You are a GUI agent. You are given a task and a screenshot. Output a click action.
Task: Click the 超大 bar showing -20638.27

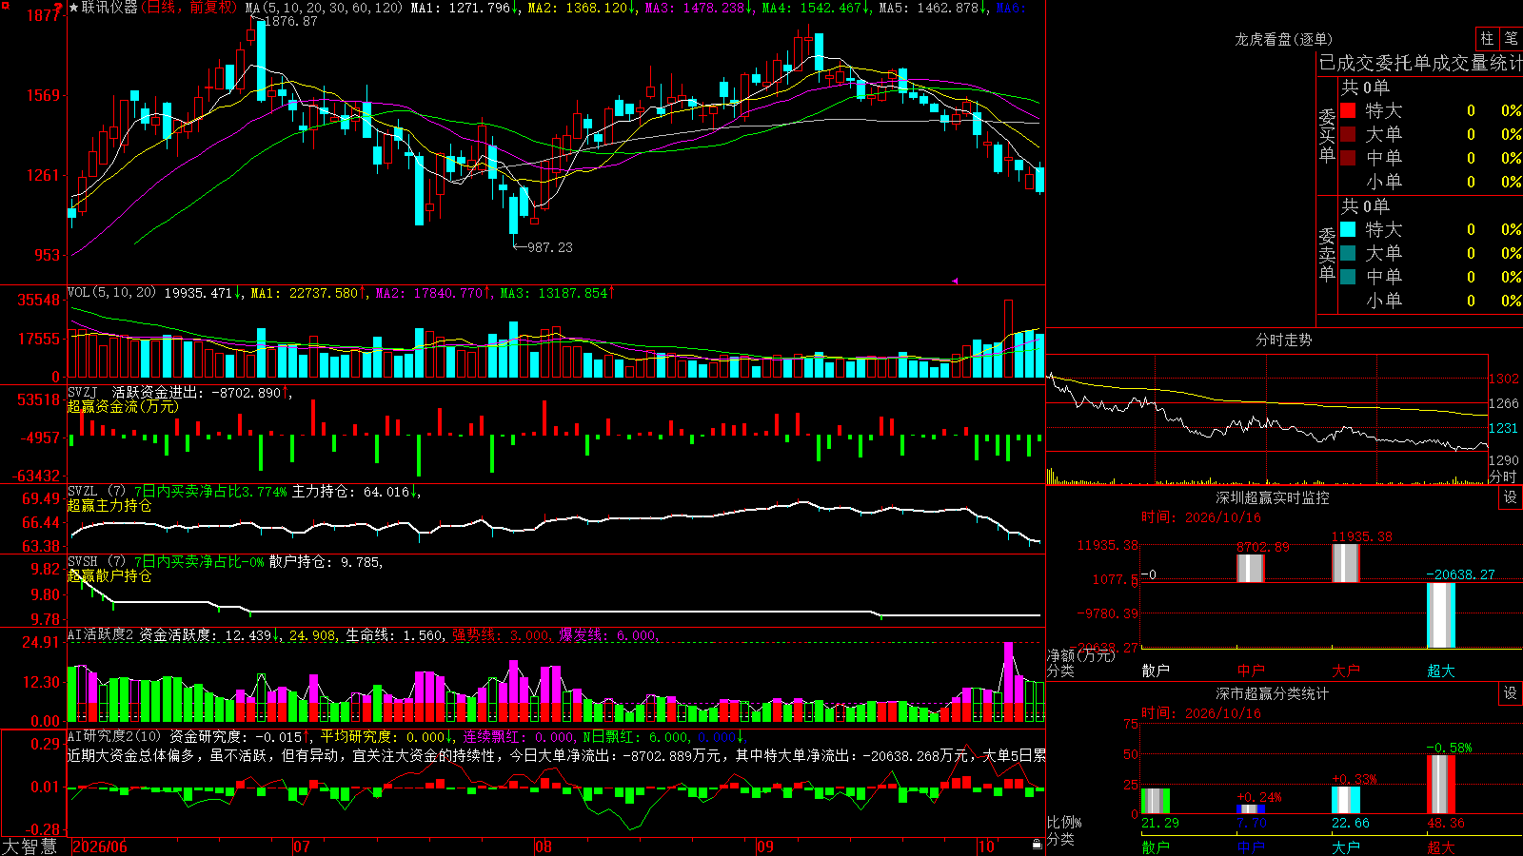[x=1441, y=615]
